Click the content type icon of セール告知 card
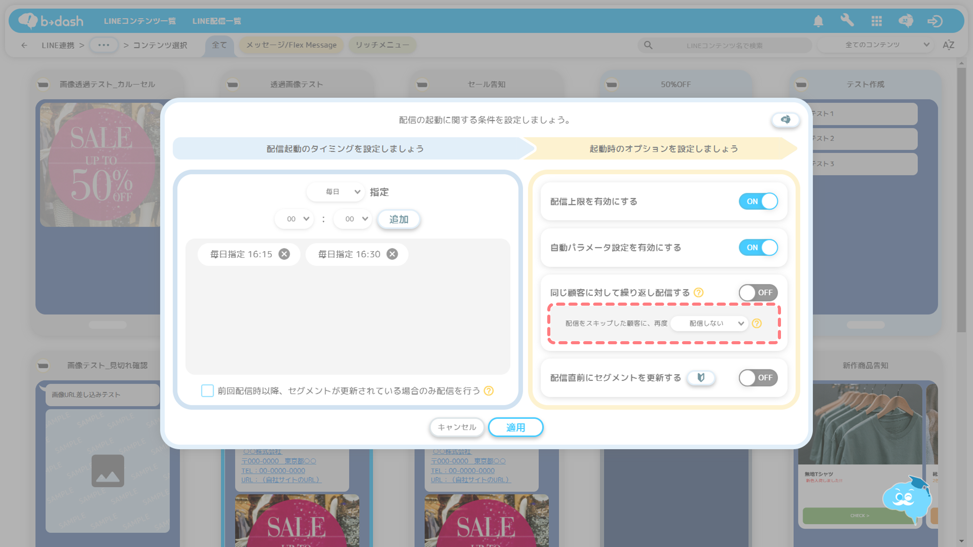 (x=422, y=84)
